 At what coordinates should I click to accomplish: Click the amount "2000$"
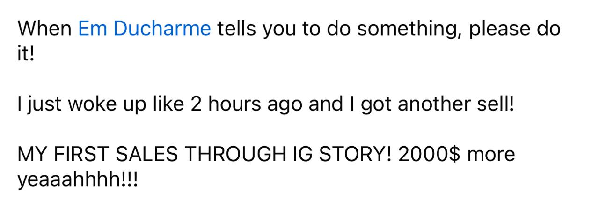click(x=429, y=154)
